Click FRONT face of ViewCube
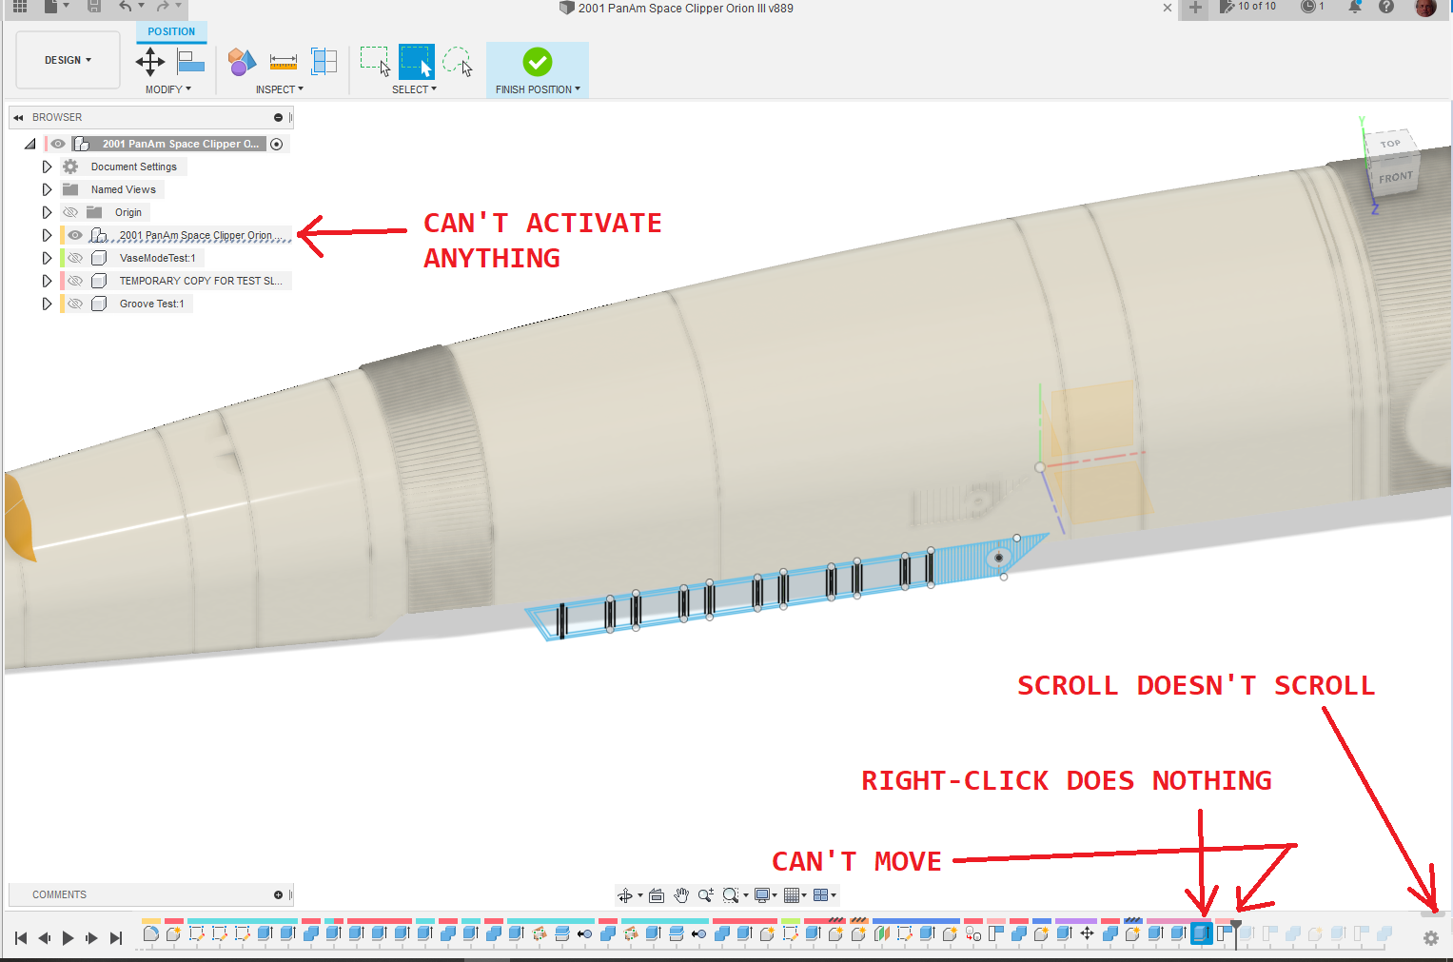Image resolution: width=1453 pixels, height=962 pixels. click(1396, 178)
